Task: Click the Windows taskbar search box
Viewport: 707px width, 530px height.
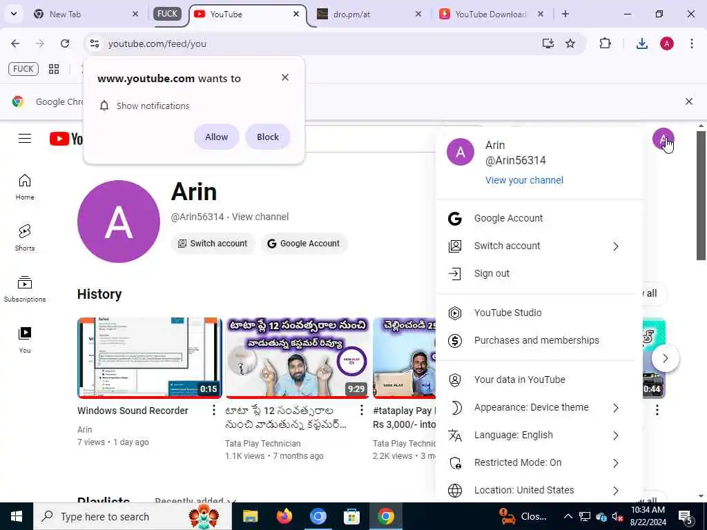Action: [x=133, y=516]
